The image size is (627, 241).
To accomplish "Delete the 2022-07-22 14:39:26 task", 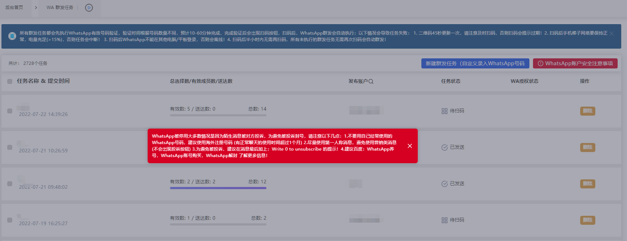I will 587,111.
